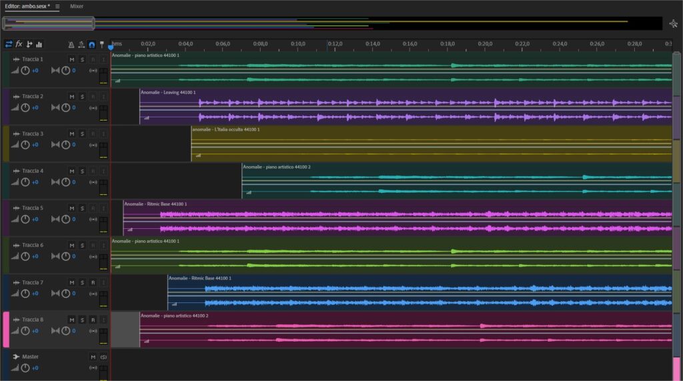
Task: Click Traccia 7 stereo pan icon
Action: tap(55, 294)
